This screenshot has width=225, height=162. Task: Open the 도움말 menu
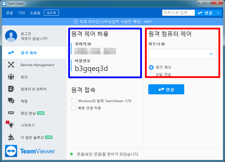[35, 13]
